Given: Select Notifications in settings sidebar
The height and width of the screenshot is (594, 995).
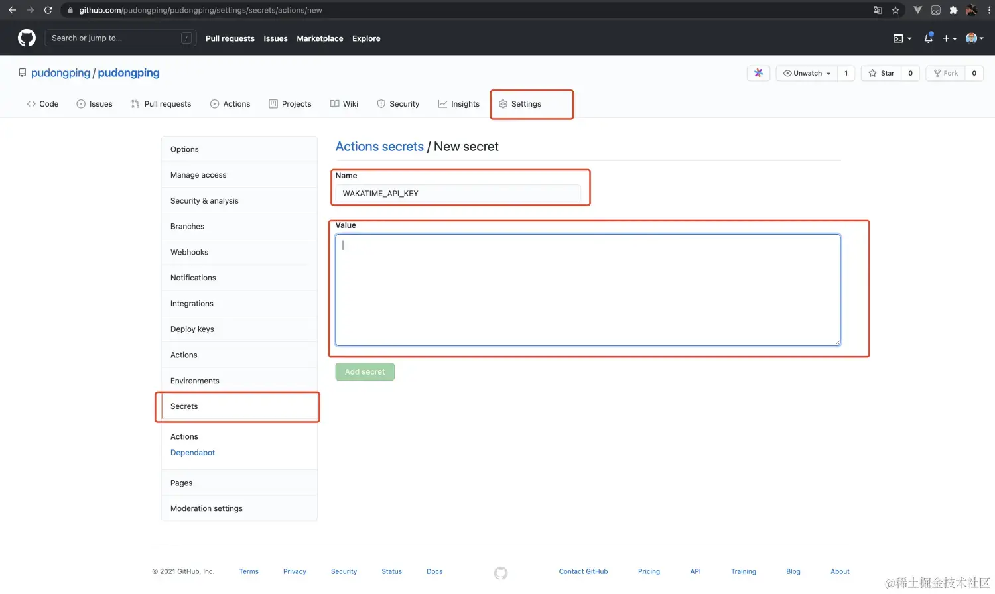Looking at the screenshot, I should [239, 278].
